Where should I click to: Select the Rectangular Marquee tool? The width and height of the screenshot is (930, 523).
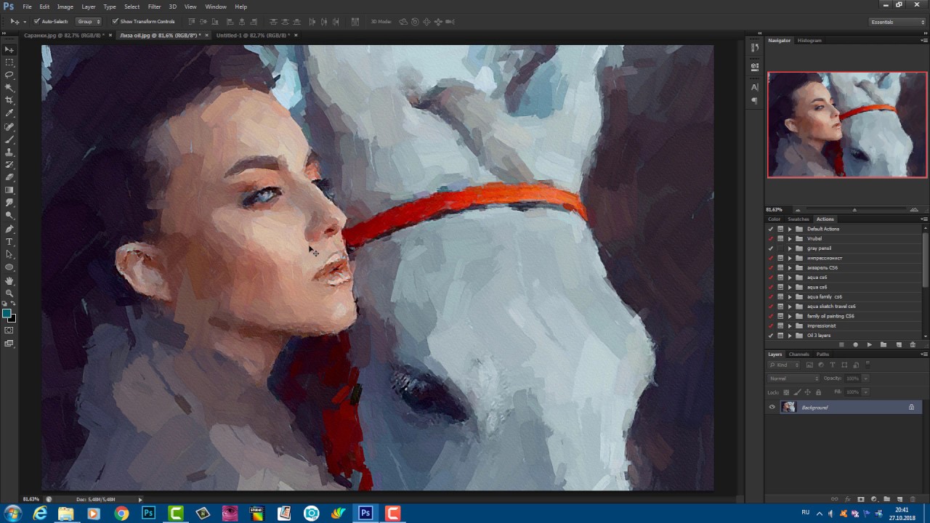click(9, 62)
